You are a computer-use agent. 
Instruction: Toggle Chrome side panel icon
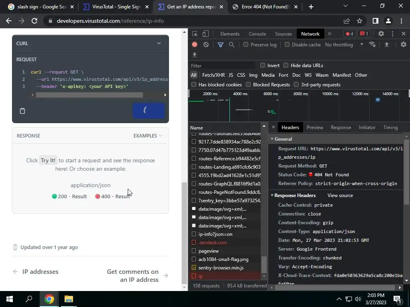(x=376, y=21)
